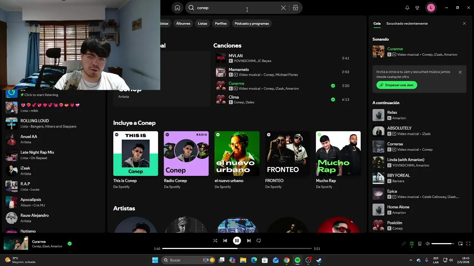The image size is (474, 266).
Task: Open R.A.P playlist in library
Action: click(54, 187)
